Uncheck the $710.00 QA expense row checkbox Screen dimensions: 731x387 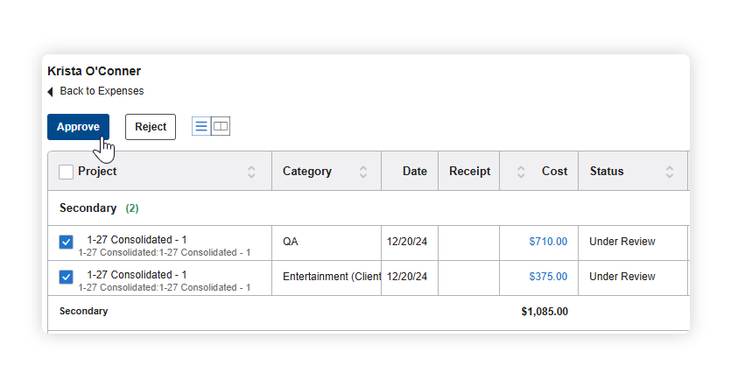(67, 243)
